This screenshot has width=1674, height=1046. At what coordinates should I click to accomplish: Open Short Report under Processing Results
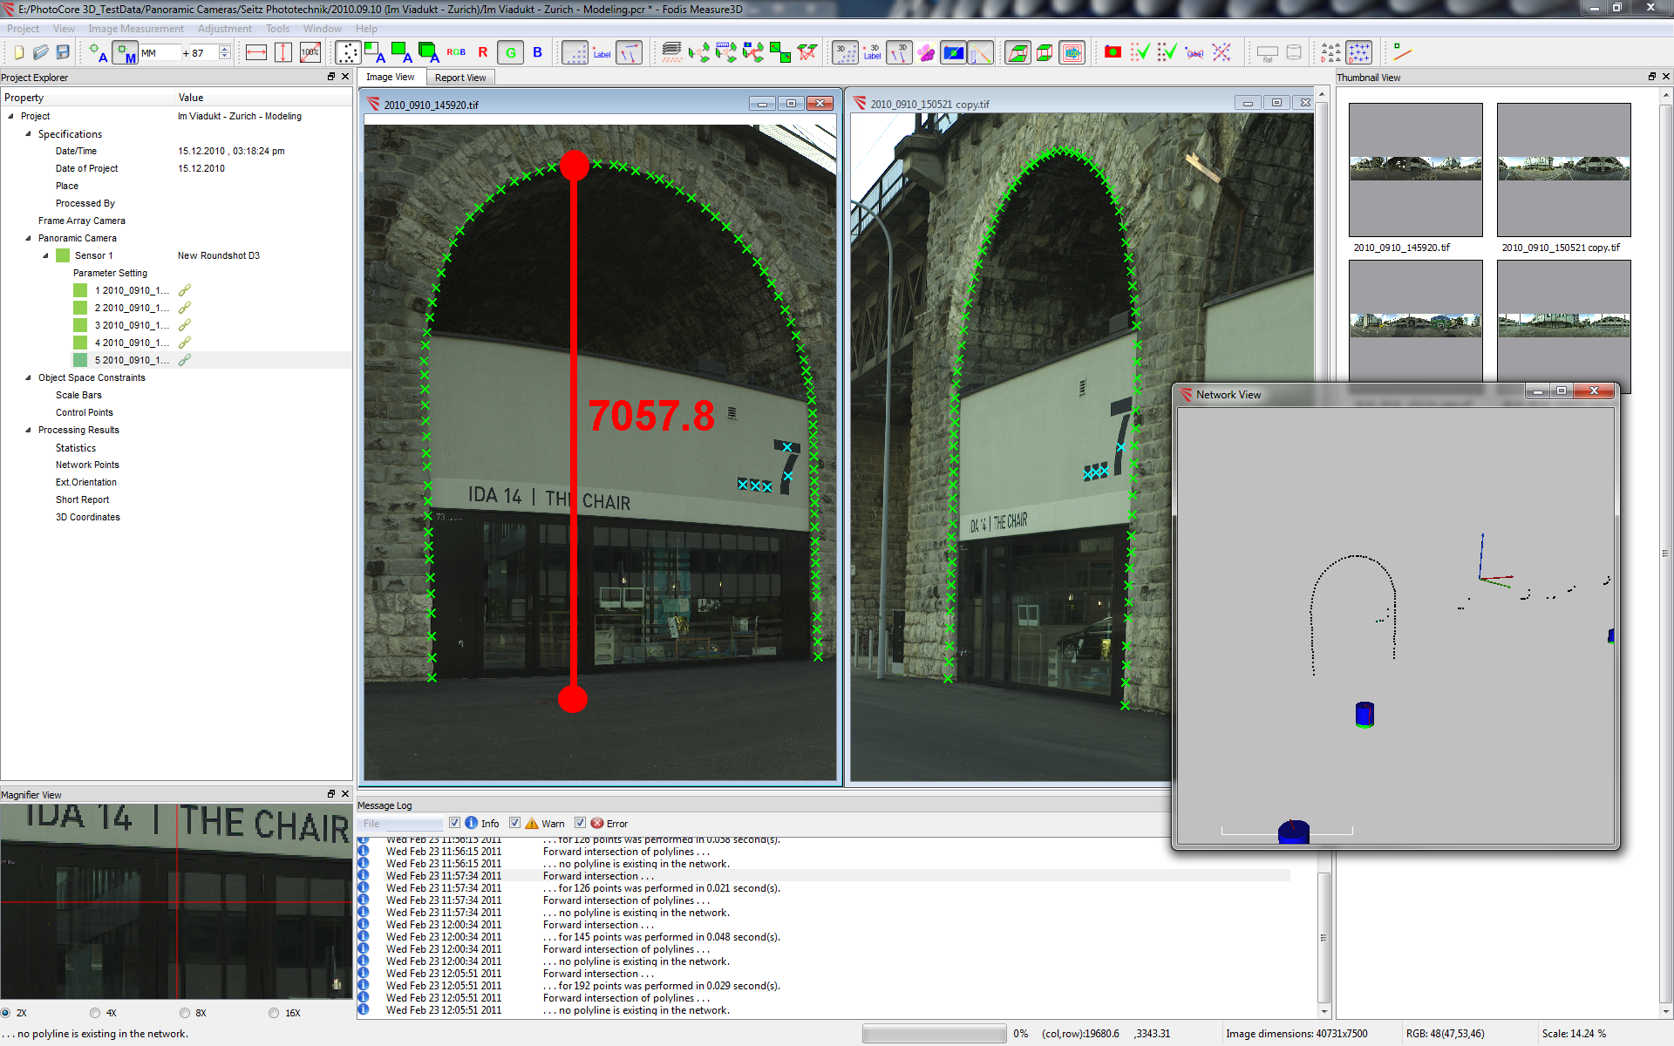click(82, 499)
